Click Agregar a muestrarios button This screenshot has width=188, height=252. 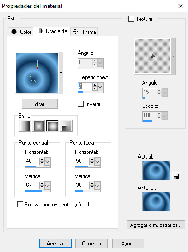coord(156,225)
